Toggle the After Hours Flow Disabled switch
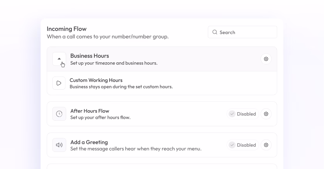 tap(243, 114)
